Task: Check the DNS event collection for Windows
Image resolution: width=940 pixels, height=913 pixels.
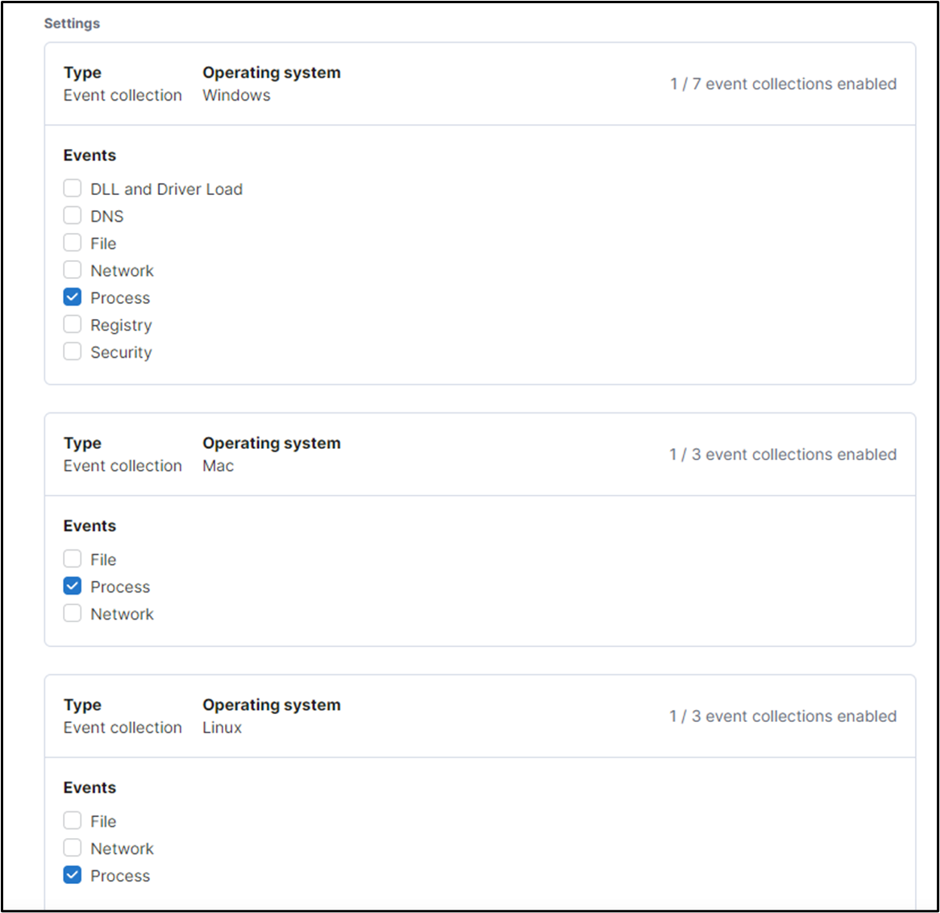Action: click(72, 214)
